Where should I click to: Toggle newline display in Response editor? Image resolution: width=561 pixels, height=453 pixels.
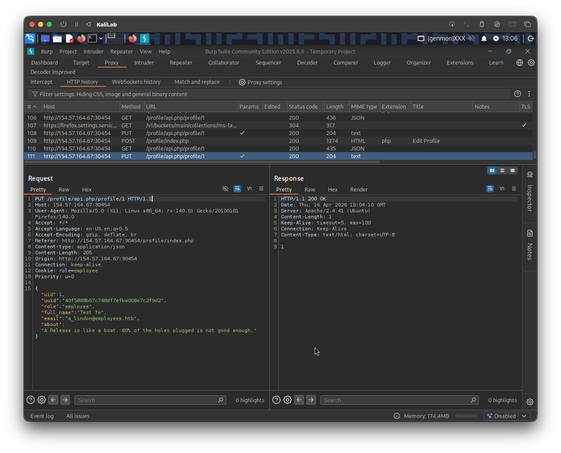click(502, 188)
